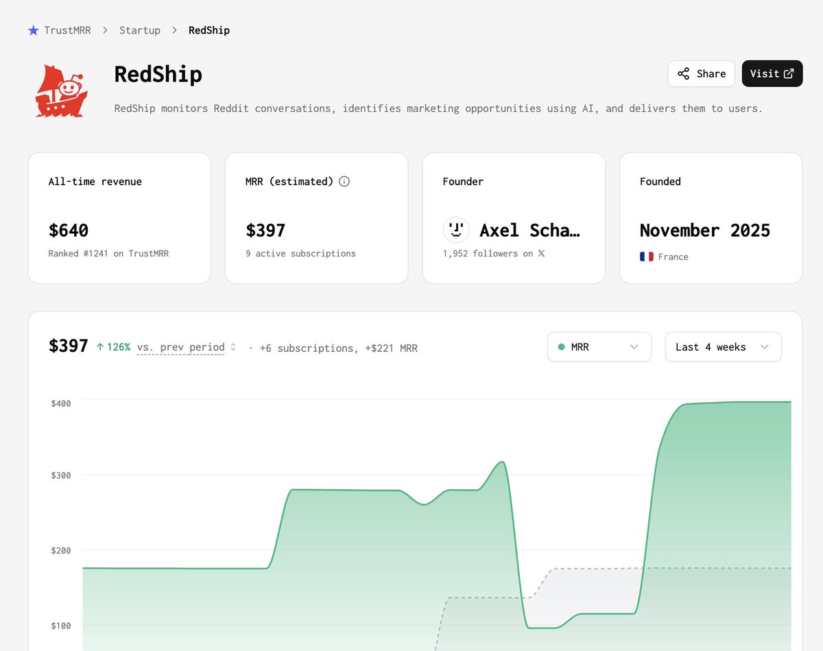Click the November 2025 founded date
Viewport: 823px width, 651px height.
(705, 230)
